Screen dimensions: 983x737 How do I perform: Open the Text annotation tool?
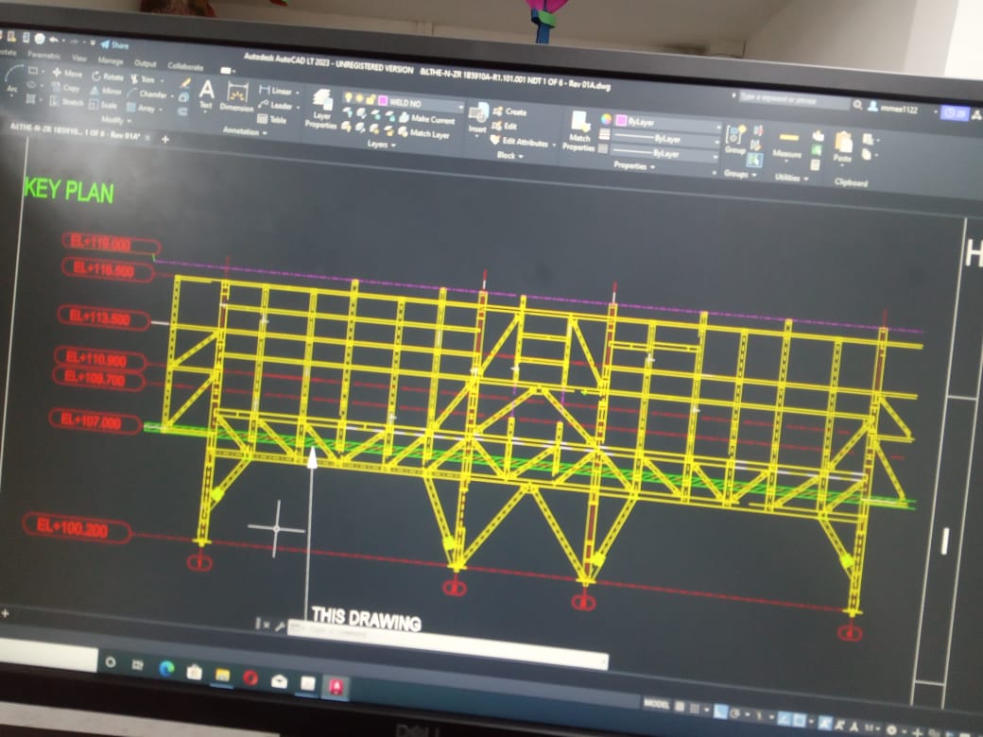click(206, 94)
